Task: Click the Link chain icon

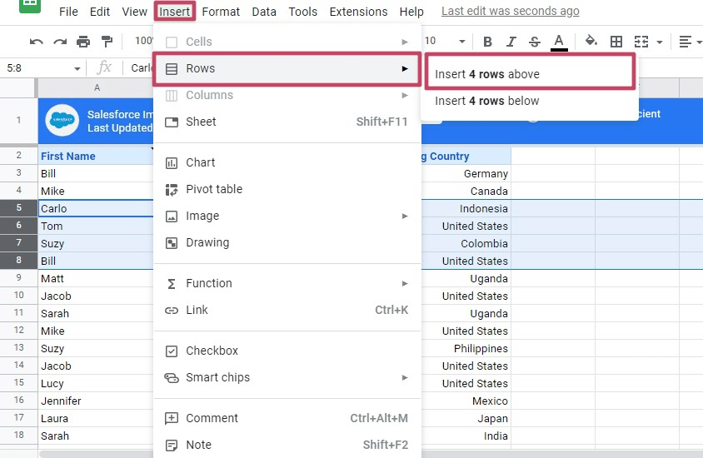Action: click(172, 310)
